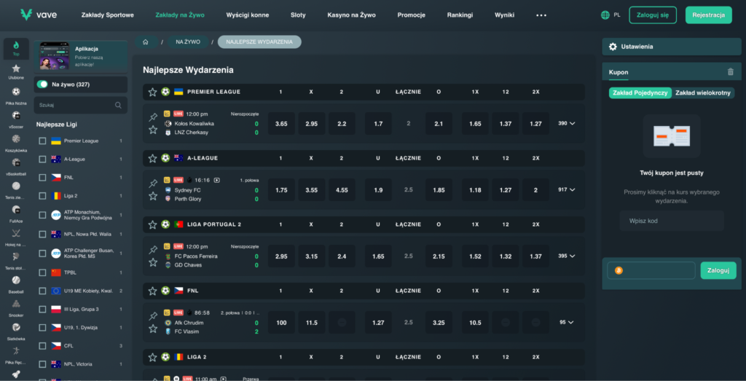Viewport: 746px width, 381px height.
Task: Click the Zaloguj się button
Action: 652,15
